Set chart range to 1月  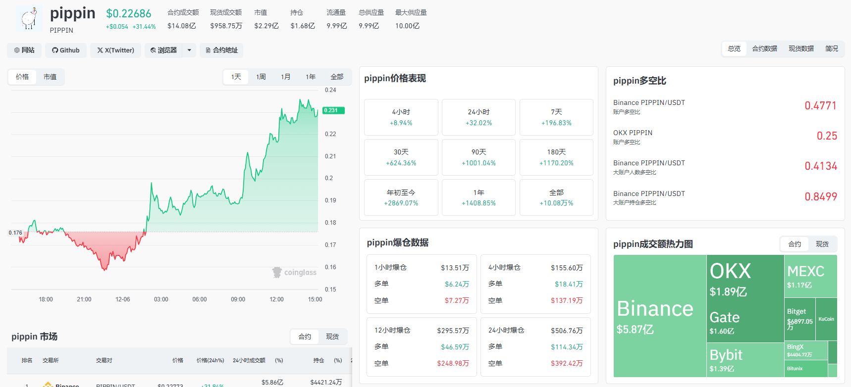(286, 77)
